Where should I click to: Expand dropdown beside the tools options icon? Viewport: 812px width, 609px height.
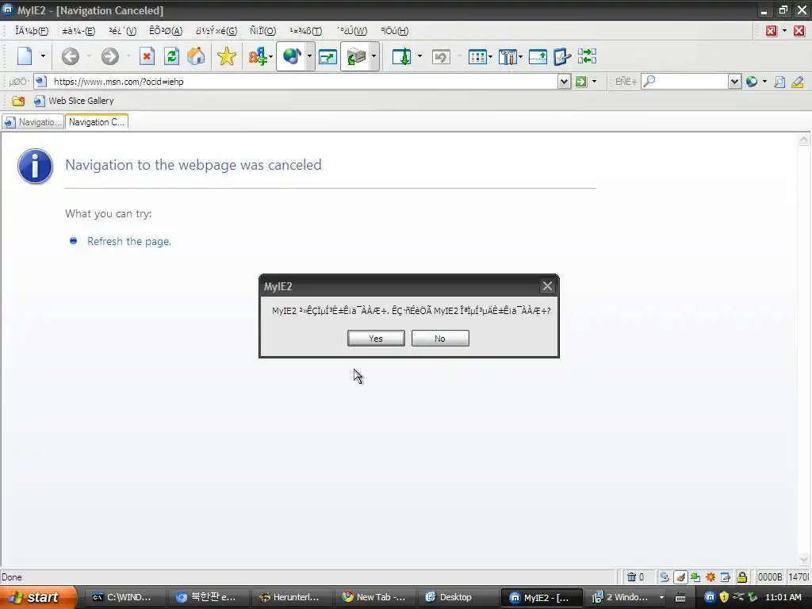[520, 56]
